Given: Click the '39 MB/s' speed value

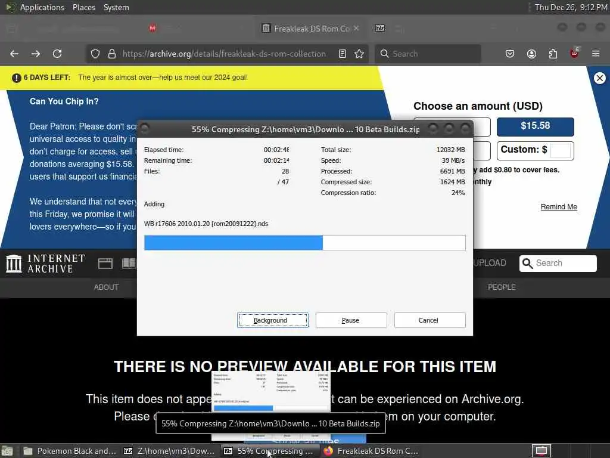Looking at the screenshot, I should [453, 160].
